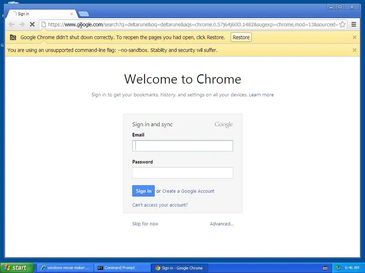Bookmark this page with the star icon
The image size is (365, 273).
[x=342, y=25]
